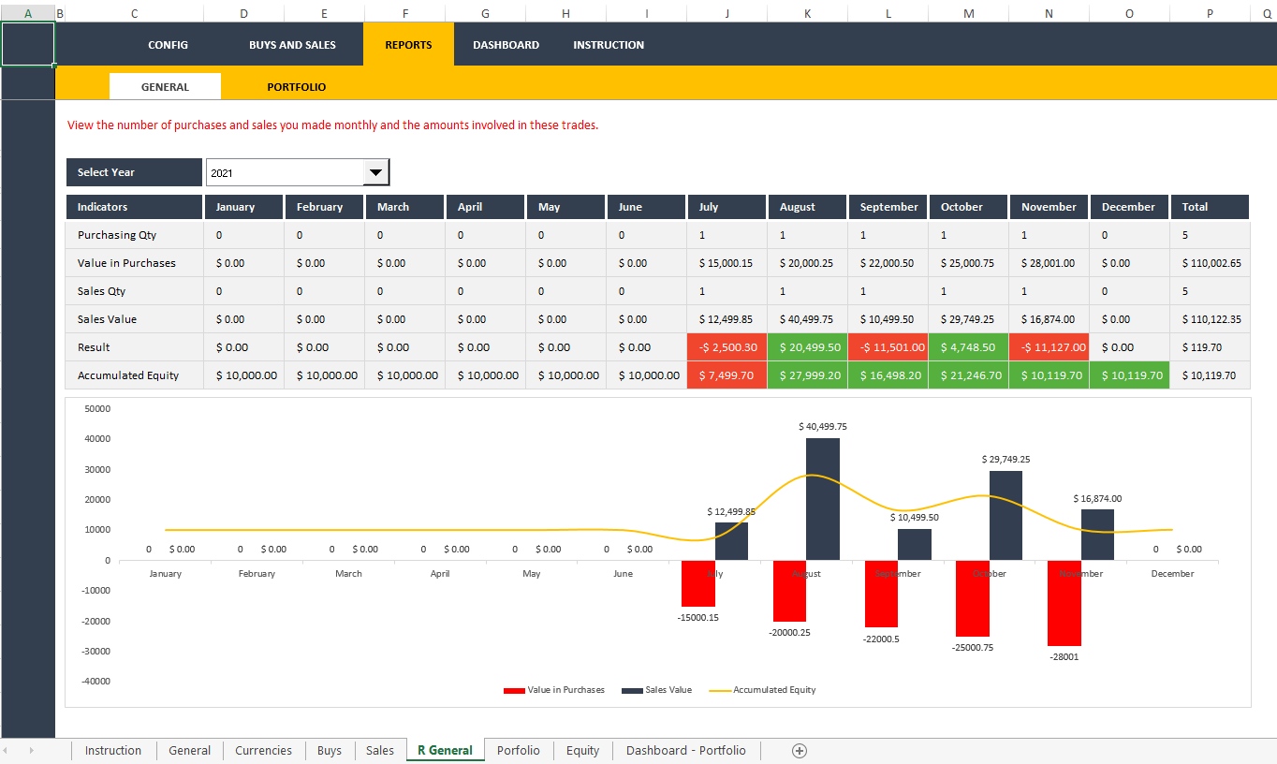Open the Equity sheet
Screen dimensions: 1277x764
click(x=582, y=750)
